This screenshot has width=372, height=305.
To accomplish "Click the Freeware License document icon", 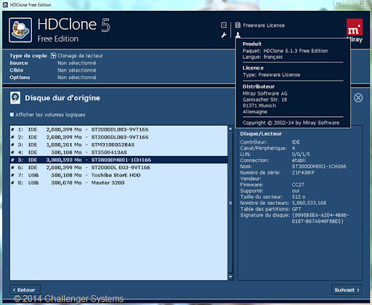I will [238, 25].
